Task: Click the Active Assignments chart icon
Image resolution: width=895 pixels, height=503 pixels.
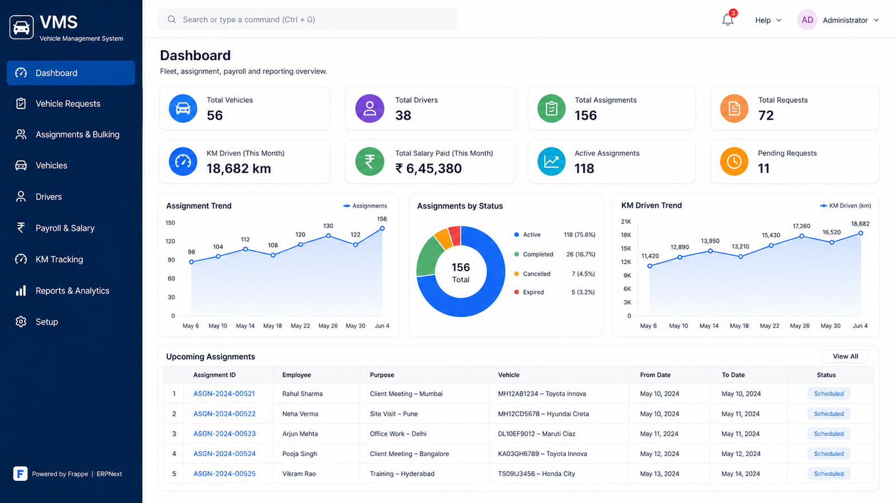Action: 552,162
